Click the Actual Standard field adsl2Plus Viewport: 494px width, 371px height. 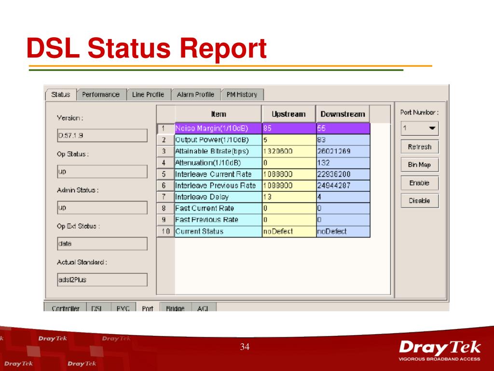point(102,280)
